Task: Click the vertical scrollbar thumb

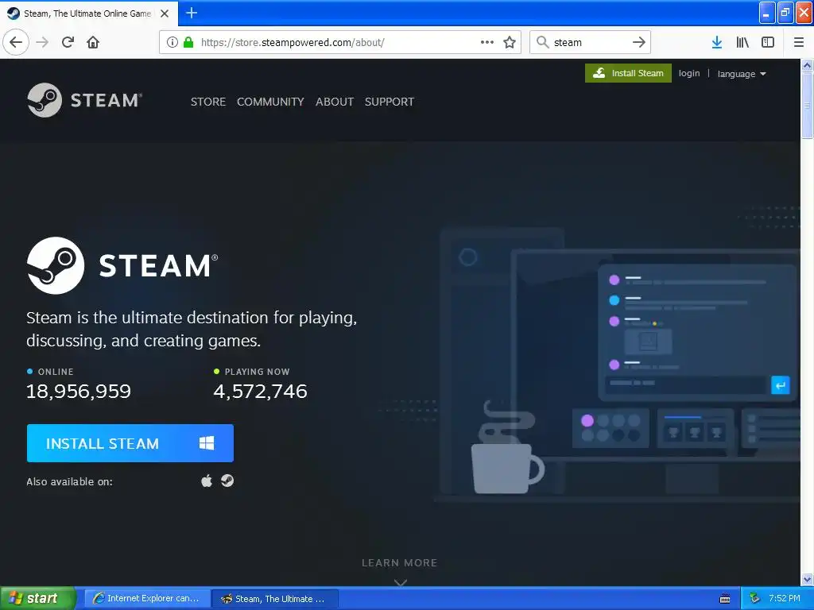Action: pyautogui.click(x=807, y=106)
